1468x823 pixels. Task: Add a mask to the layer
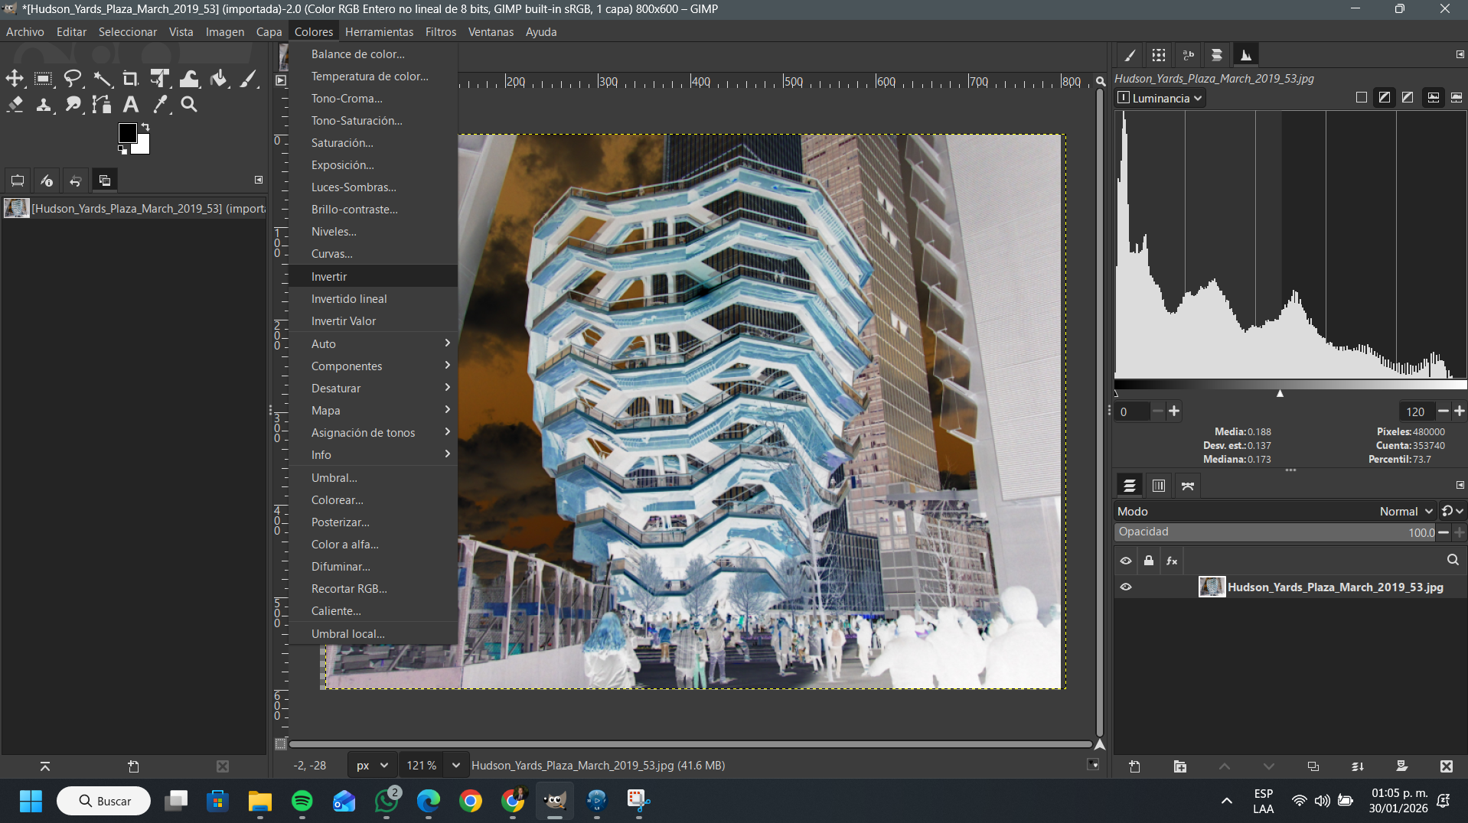pos(1401,766)
